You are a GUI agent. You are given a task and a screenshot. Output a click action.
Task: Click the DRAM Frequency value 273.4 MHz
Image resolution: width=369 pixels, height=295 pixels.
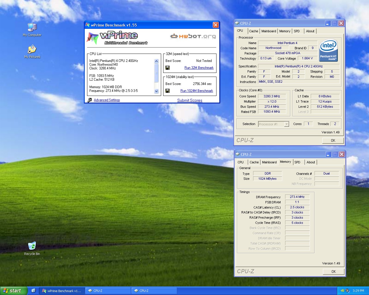pos(297,197)
